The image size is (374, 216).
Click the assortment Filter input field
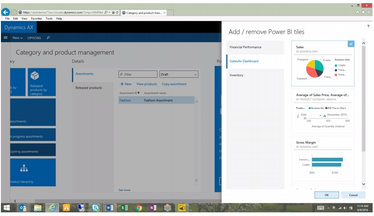tap(138, 74)
